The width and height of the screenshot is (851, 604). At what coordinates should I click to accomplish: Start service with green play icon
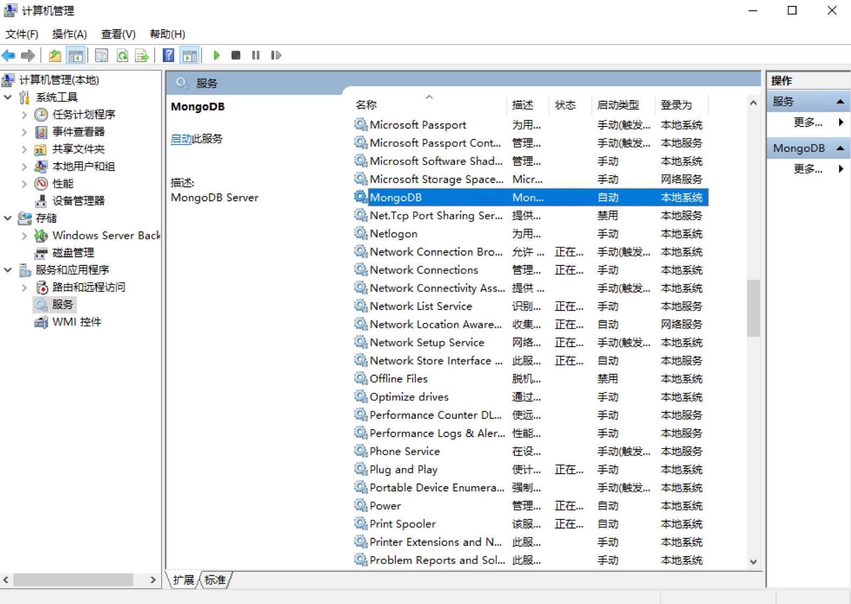[217, 55]
